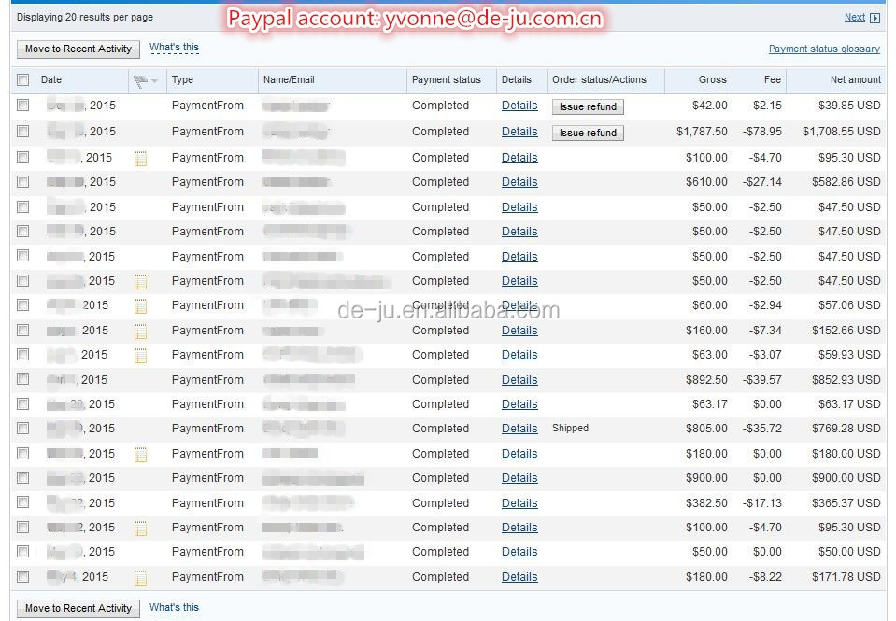Issue refund for the $42.00 payment

(588, 106)
